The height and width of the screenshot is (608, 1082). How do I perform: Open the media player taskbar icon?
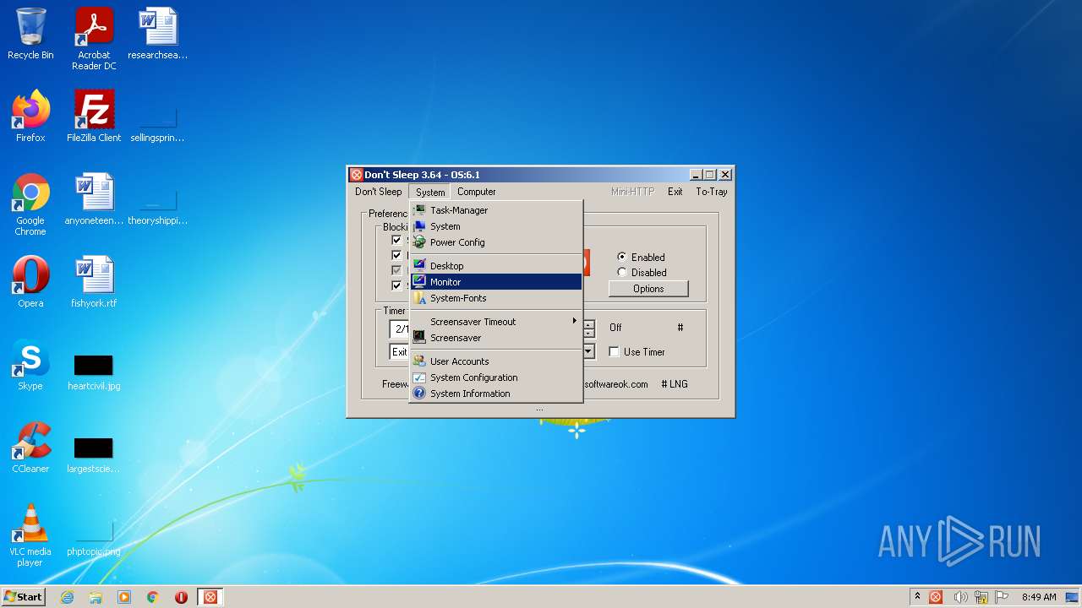click(x=124, y=597)
